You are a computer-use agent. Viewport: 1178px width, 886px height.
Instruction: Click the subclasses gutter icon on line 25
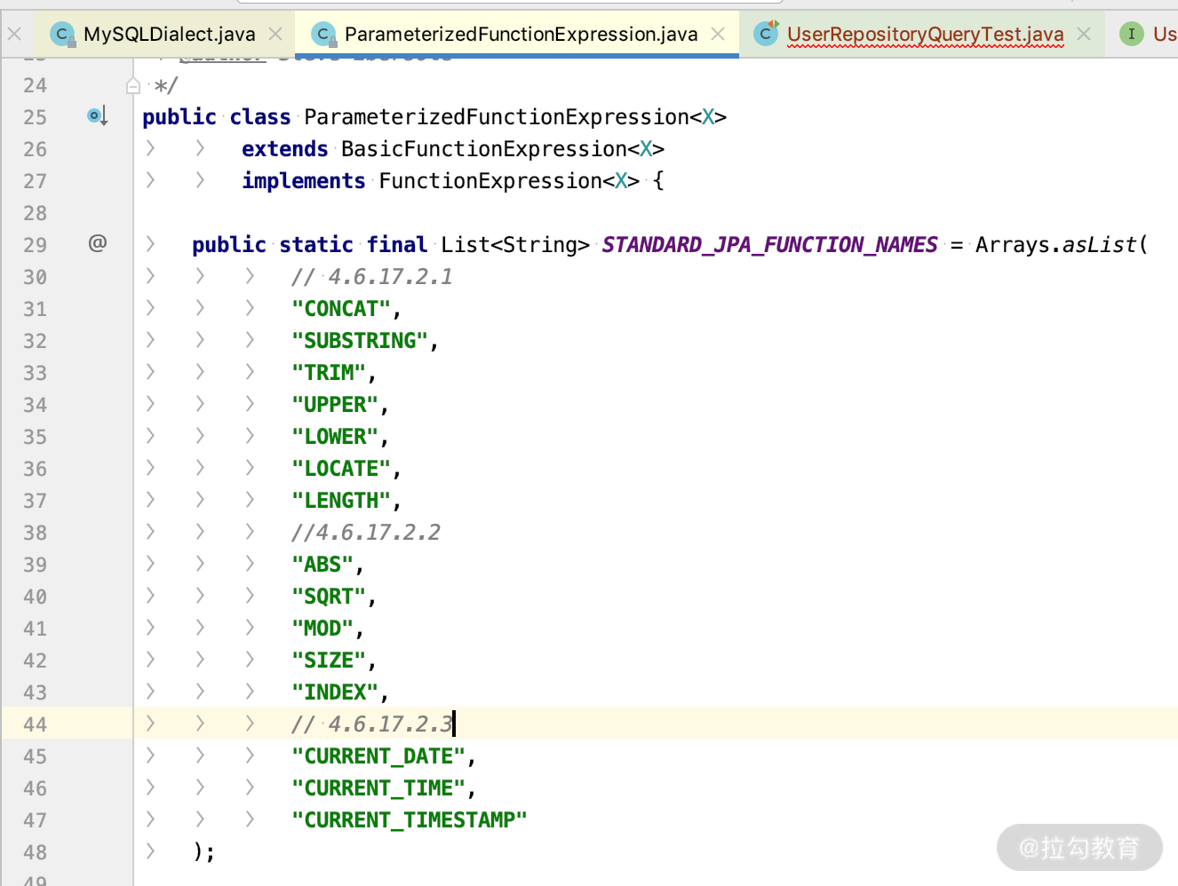97,115
